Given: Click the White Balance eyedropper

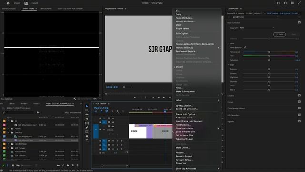Looking at the screenshot, I should [244, 48].
